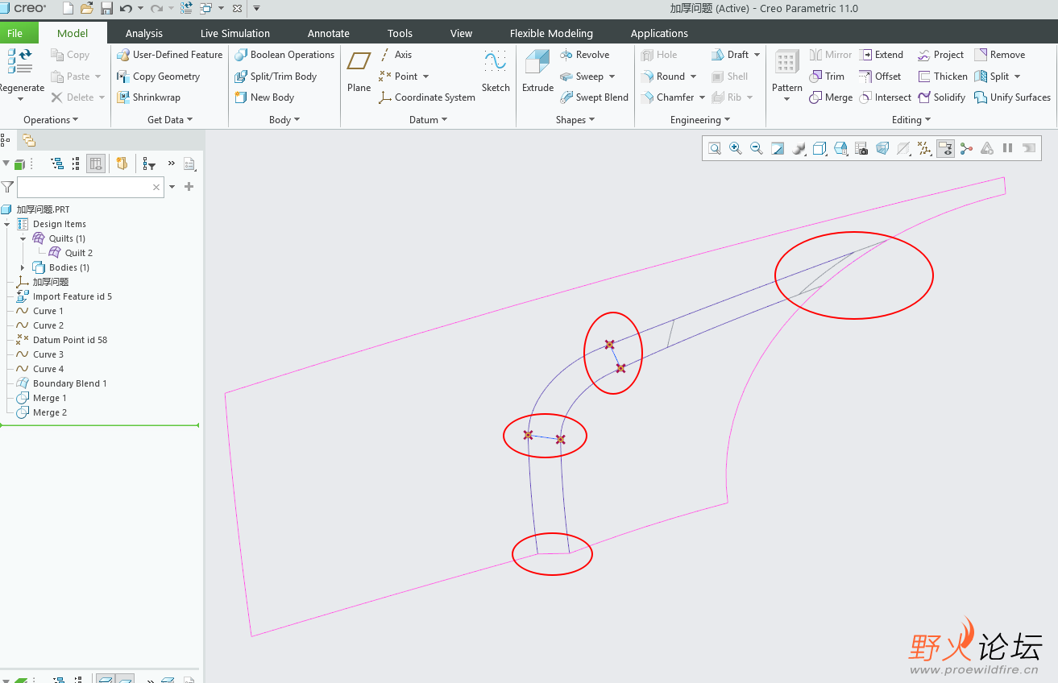Image resolution: width=1058 pixels, height=683 pixels.
Task: Click the Repaint icon
Action: point(778,148)
